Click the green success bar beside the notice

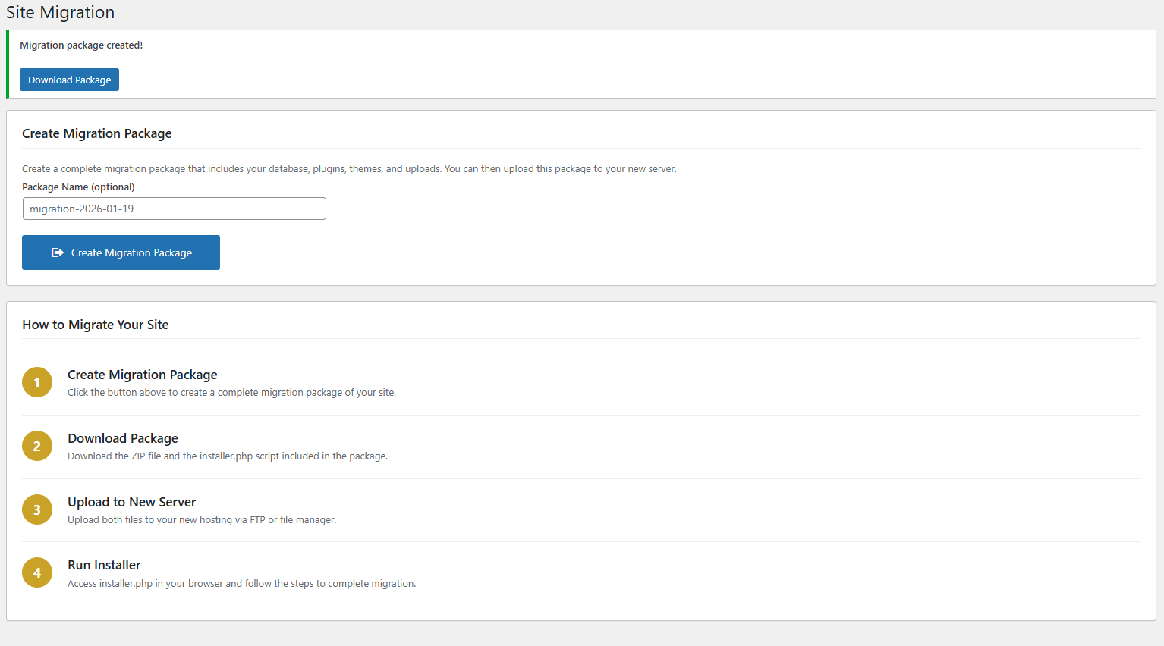(8, 64)
